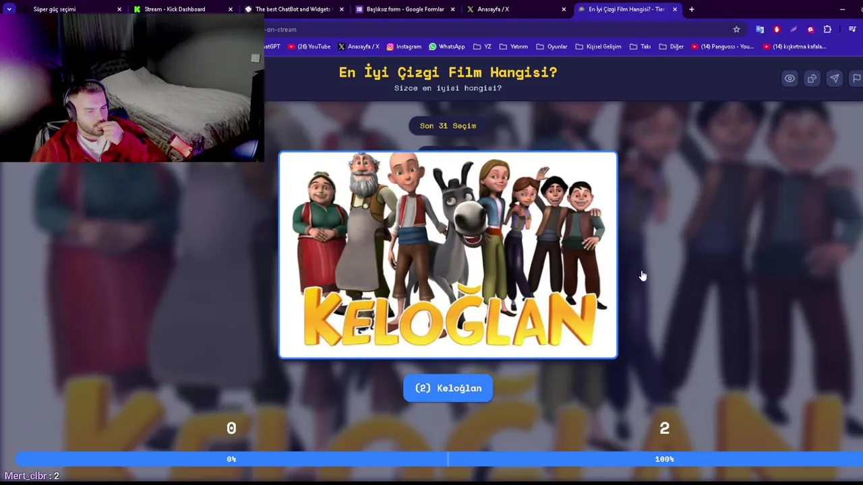Screen dimensions: 863x485
Task: Open the Anasayfa / X bookmark
Action: pos(359,46)
